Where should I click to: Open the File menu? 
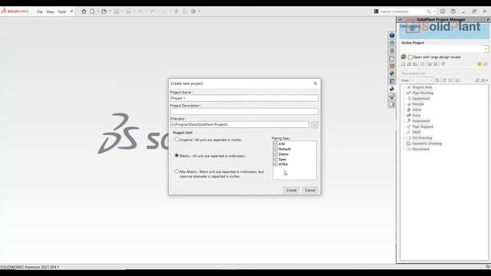click(40, 11)
